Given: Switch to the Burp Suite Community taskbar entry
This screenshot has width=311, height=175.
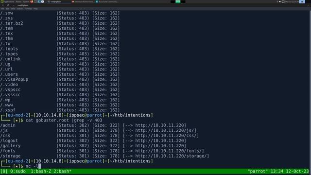Looking at the screenshot, I should click(x=107, y=1).
